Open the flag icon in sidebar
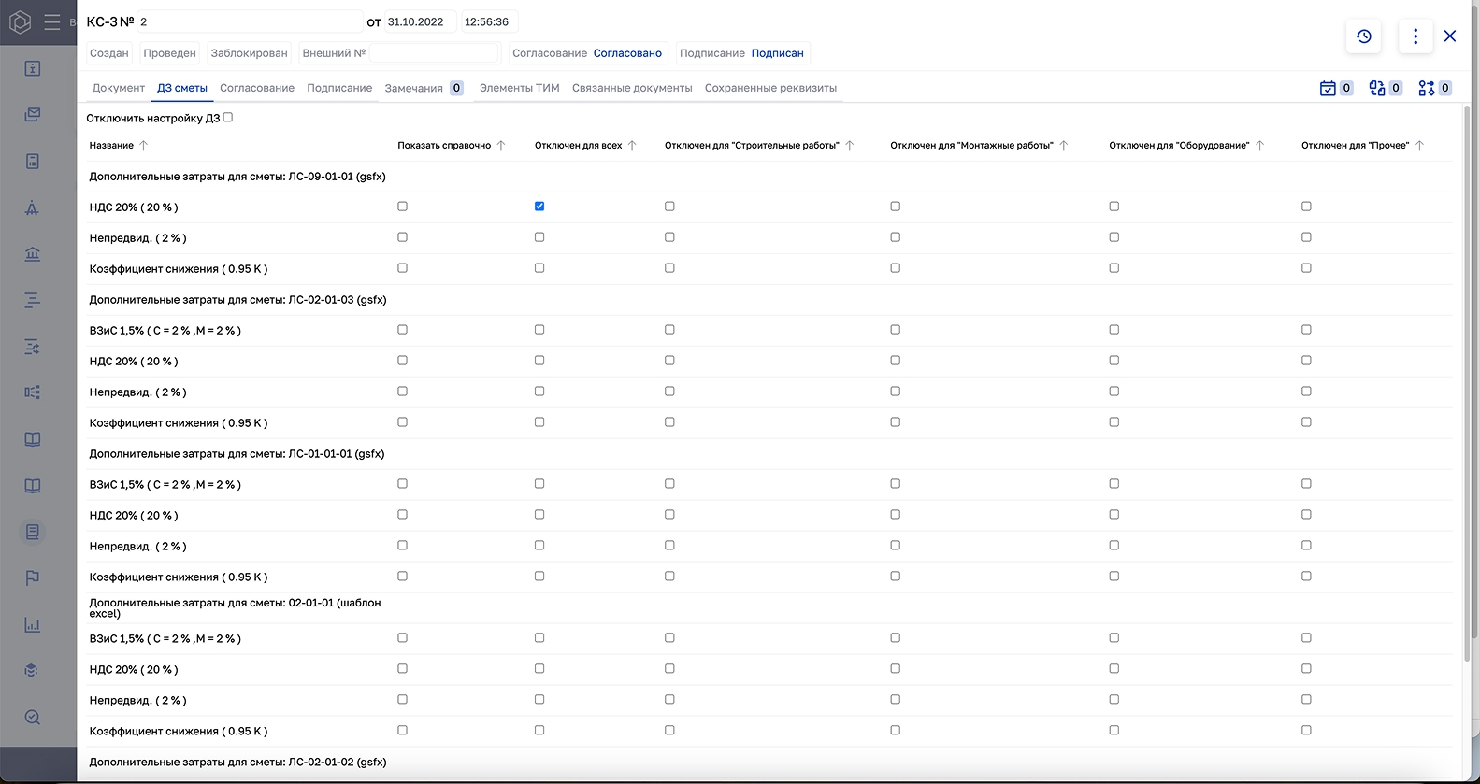 (x=33, y=578)
